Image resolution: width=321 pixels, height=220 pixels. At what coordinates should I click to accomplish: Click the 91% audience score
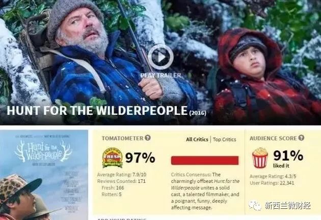tap(288, 155)
